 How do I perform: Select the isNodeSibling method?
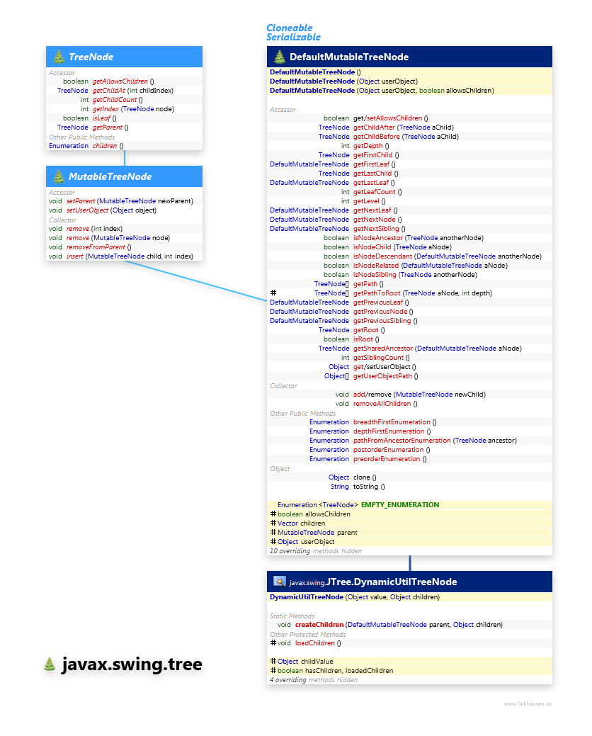click(x=375, y=275)
